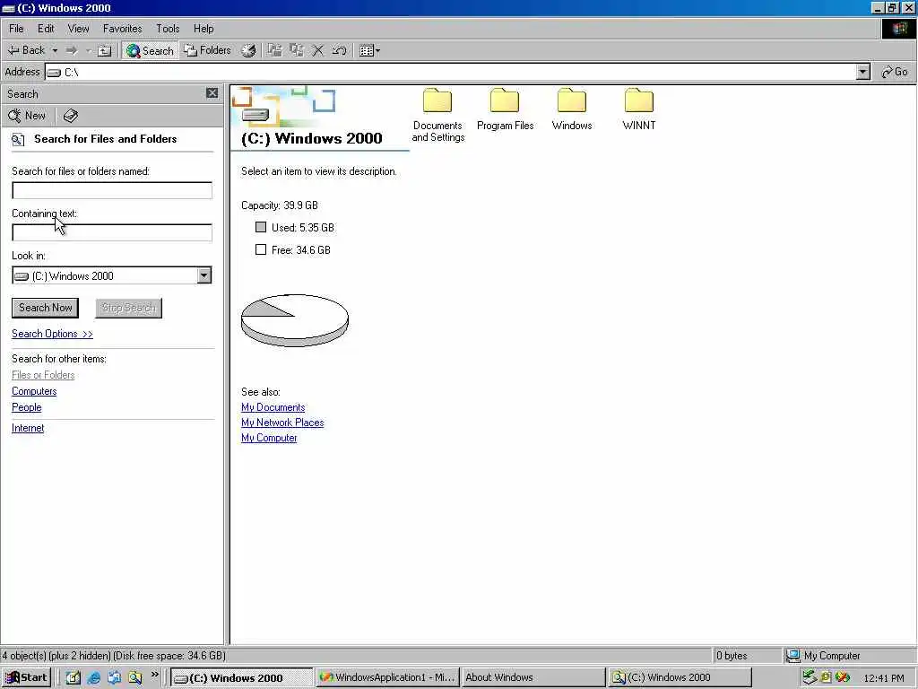The image size is (918, 689).
Task: Click the first system tray icon
Action: pyautogui.click(x=810, y=678)
